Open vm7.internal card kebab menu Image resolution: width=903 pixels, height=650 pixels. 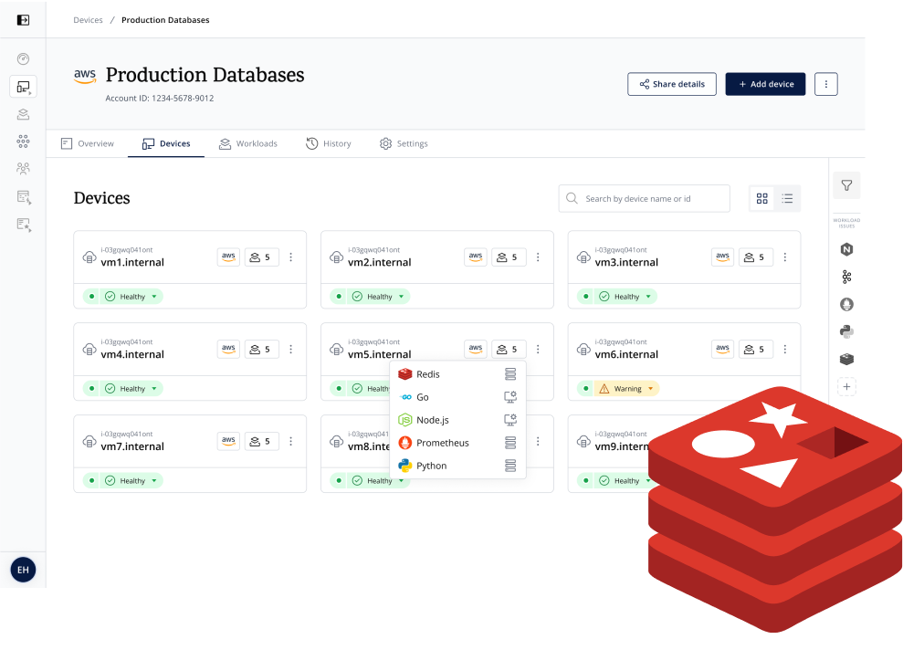pyautogui.click(x=291, y=442)
